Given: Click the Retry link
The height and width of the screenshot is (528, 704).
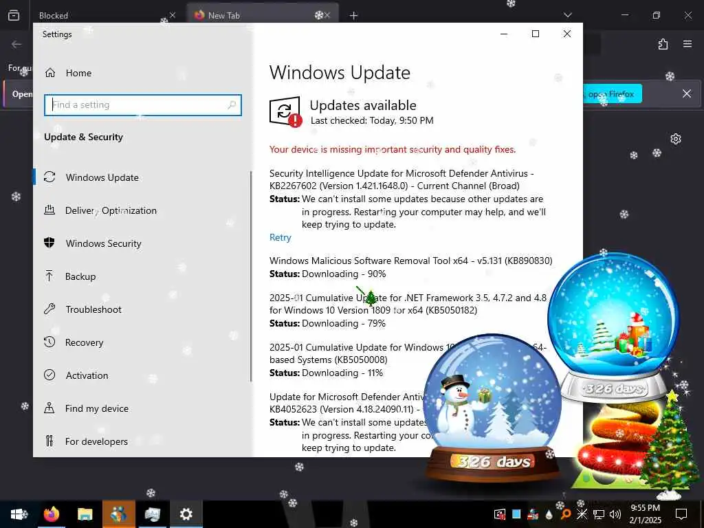Looking at the screenshot, I should [280, 237].
